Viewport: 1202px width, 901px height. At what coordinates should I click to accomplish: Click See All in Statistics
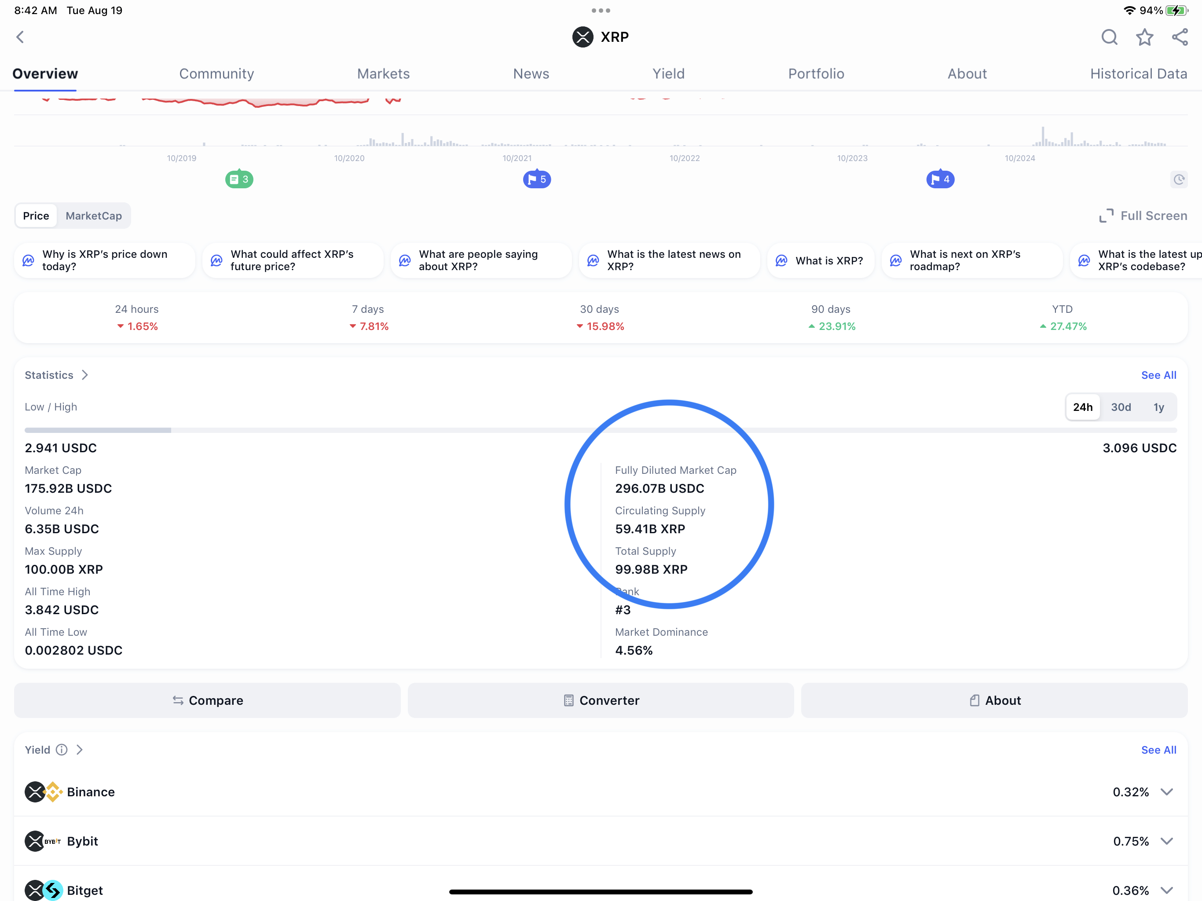click(1158, 375)
